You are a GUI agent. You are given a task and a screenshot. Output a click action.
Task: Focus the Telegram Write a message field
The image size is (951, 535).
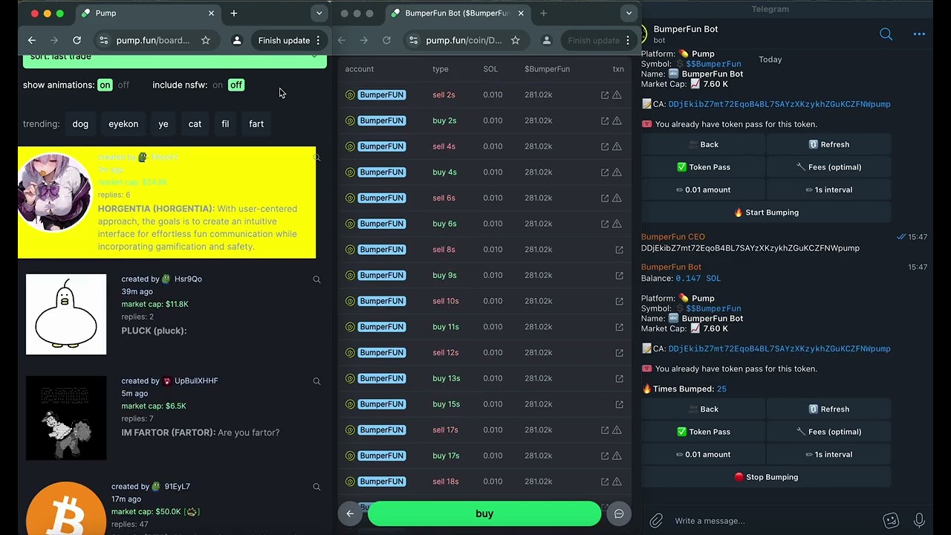click(x=773, y=521)
